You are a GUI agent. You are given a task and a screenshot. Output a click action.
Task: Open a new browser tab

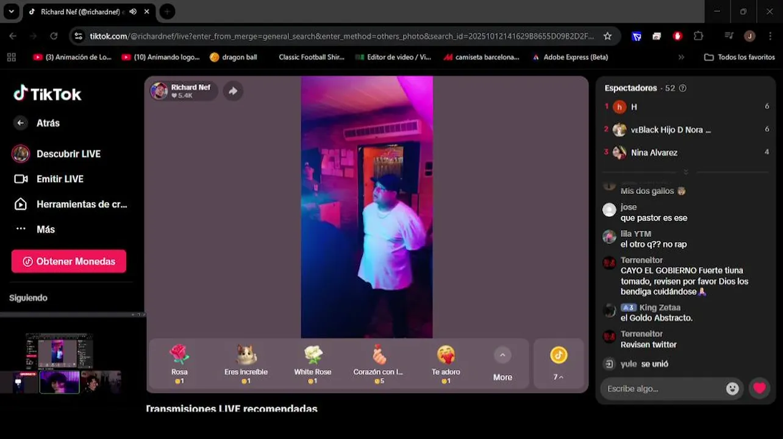tap(166, 12)
